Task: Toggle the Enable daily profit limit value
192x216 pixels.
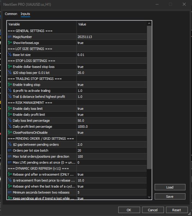Action: tap(111, 114)
